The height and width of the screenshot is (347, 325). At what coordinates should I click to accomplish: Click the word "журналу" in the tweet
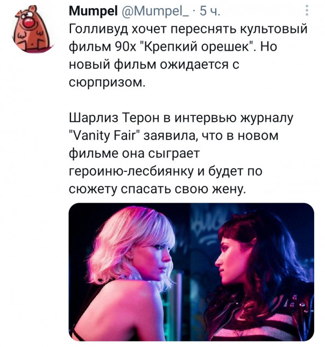[x=267, y=118]
